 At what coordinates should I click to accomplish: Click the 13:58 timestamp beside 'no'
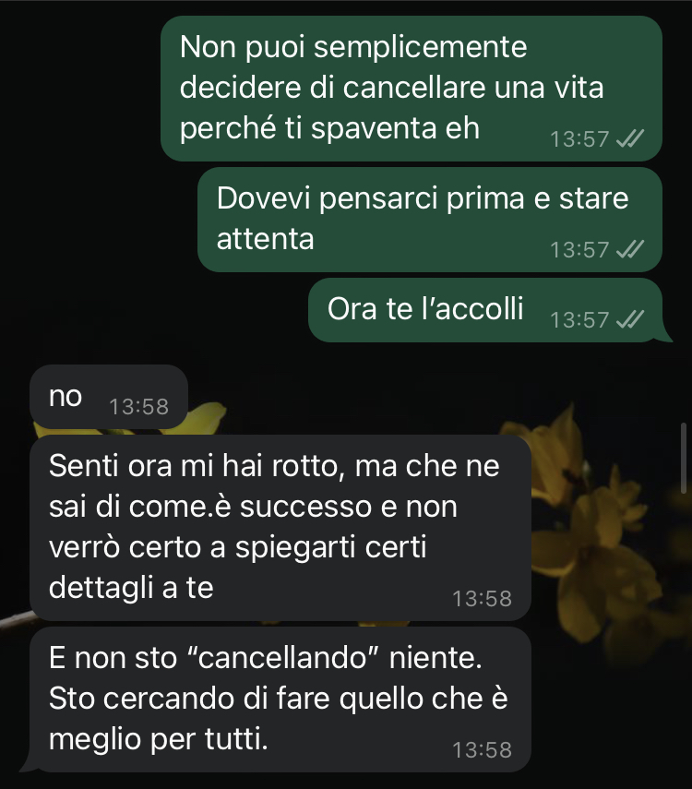pos(139,407)
